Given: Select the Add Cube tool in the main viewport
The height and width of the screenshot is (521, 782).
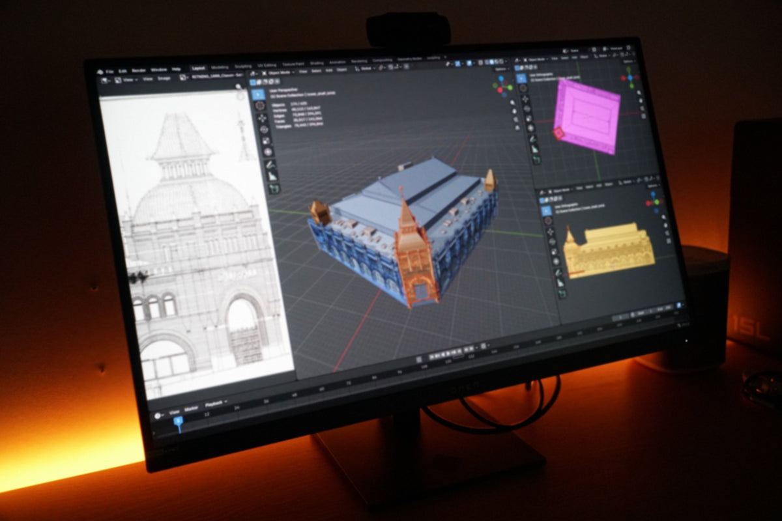Looking at the screenshot, I should click(x=274, y=188).
